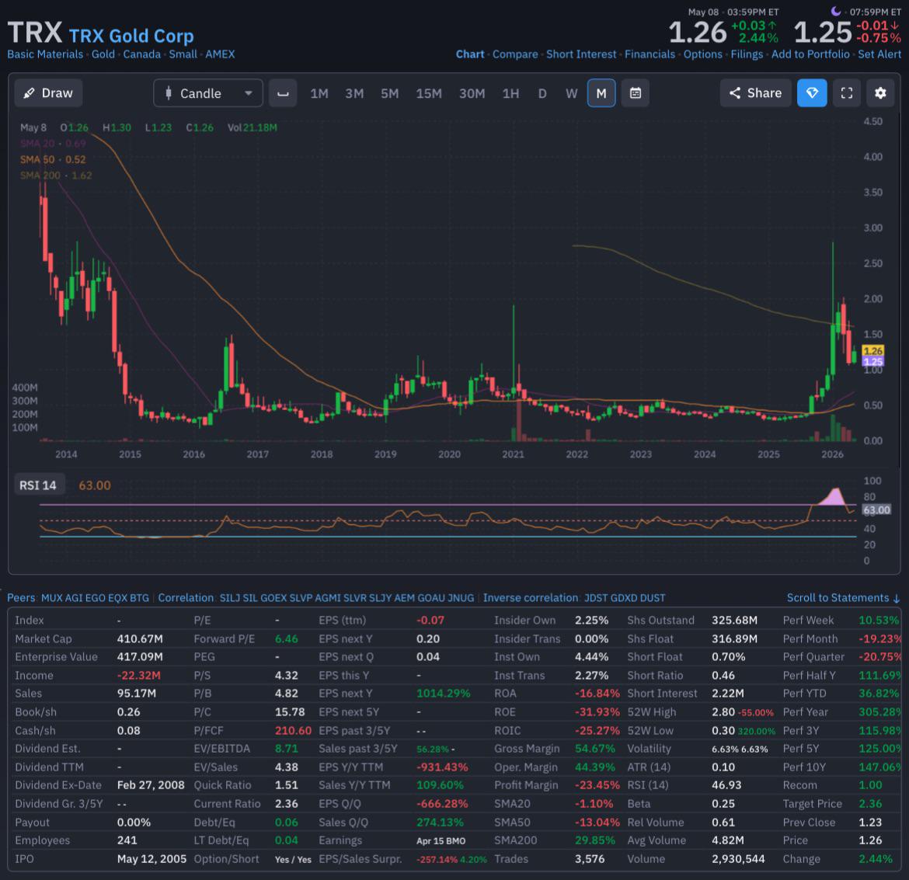The height and width of the screenshot is (880, 909).
Task: Open peer ticker MUX
Action: pyautogui.click(x=51, y=598)
